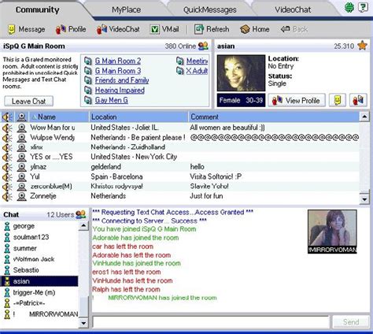Open the help question mark icon
This screenshot has height=334, width=373.
point(363,7)
